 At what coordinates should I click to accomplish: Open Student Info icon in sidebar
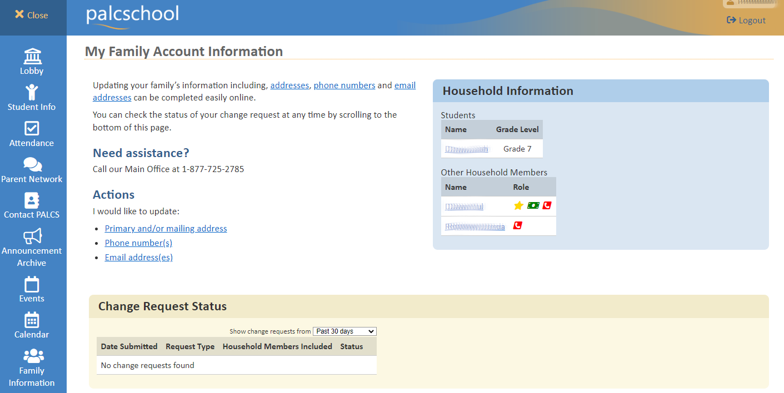point(32,92)
